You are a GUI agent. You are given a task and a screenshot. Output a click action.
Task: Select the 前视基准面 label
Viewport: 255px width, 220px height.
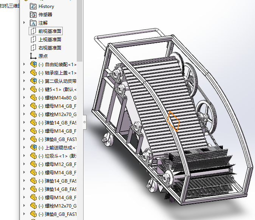click(50, 31)
